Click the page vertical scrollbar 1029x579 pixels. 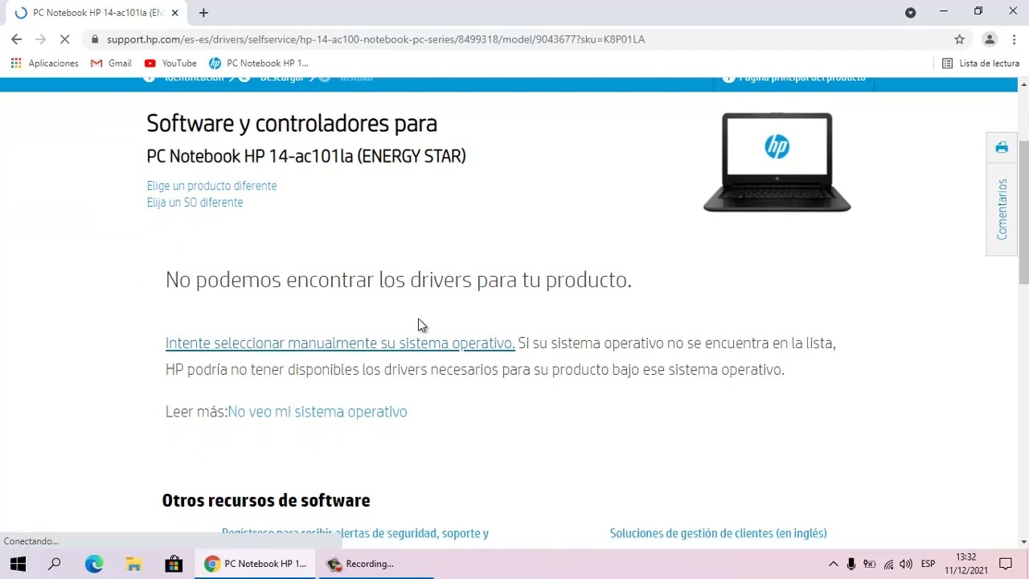1023,212
